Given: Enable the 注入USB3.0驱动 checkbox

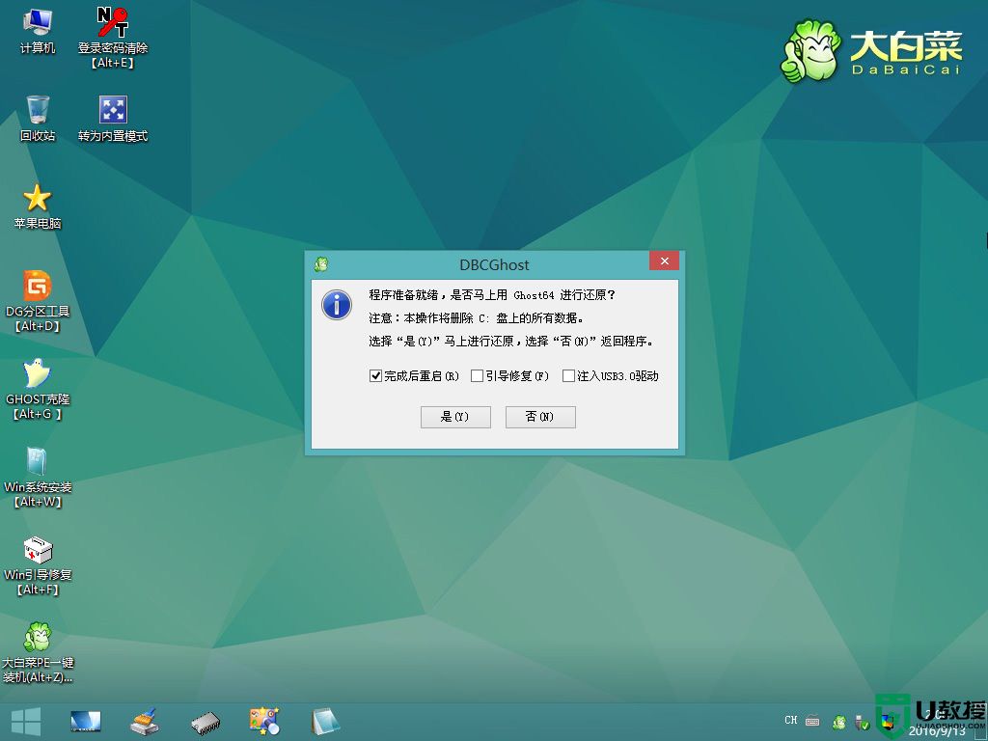Looking at the screenshot, I should coord(568,376).
